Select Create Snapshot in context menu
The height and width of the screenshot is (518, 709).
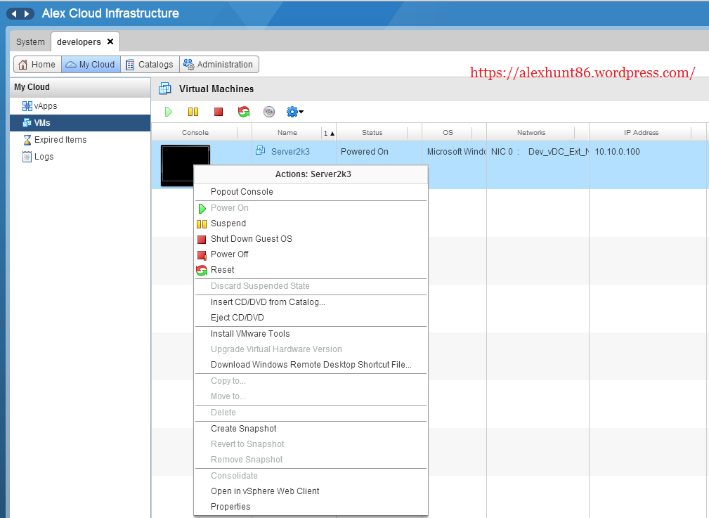coord(243,429)
